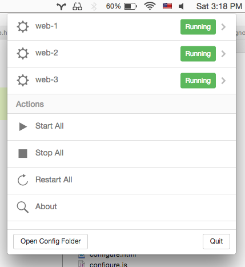
Task: Expand web-1 details with its chevron
Action: point(223,27)
